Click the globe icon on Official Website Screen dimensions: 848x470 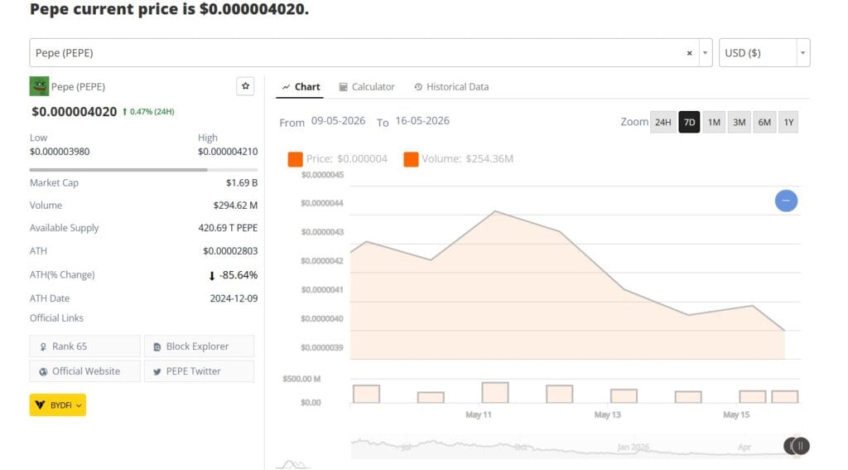[x=43, y=372]
